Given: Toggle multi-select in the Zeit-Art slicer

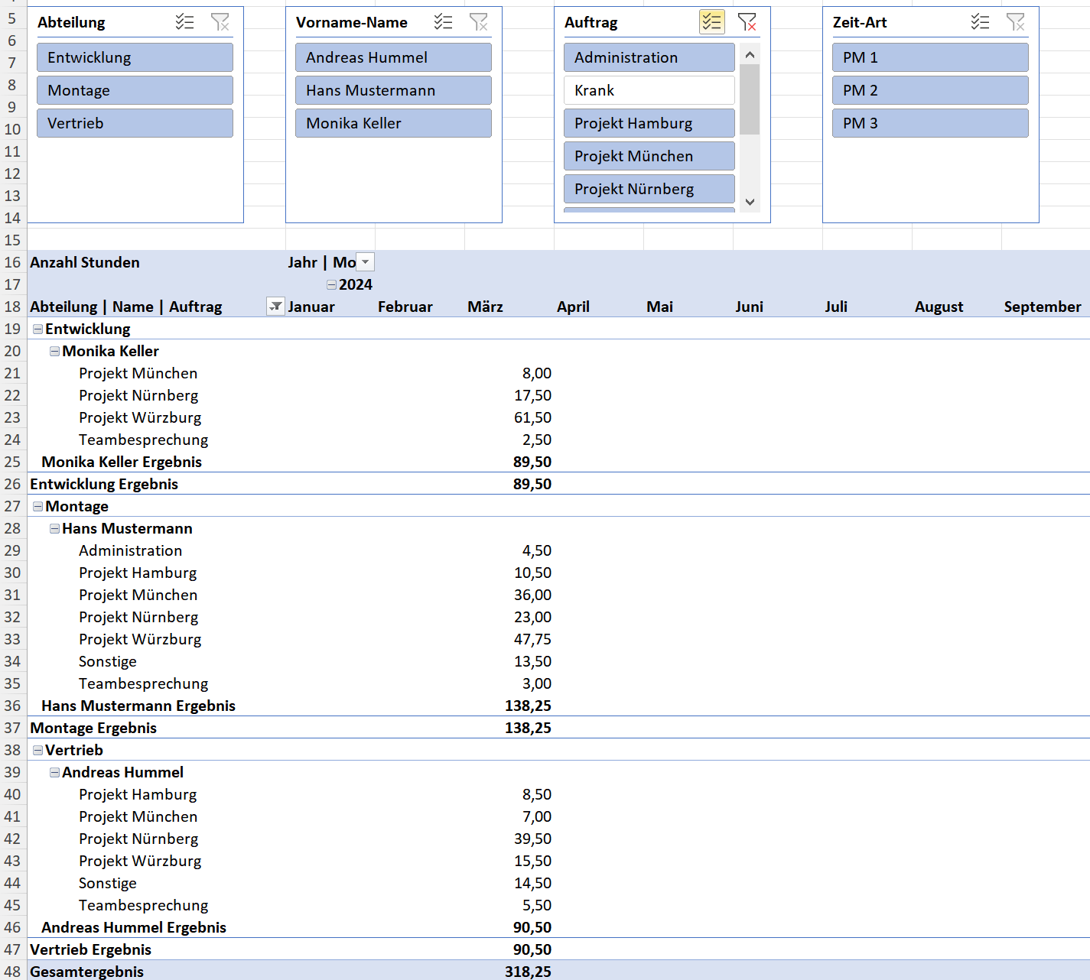Looking at the screenshot, I should coord(980,22).
